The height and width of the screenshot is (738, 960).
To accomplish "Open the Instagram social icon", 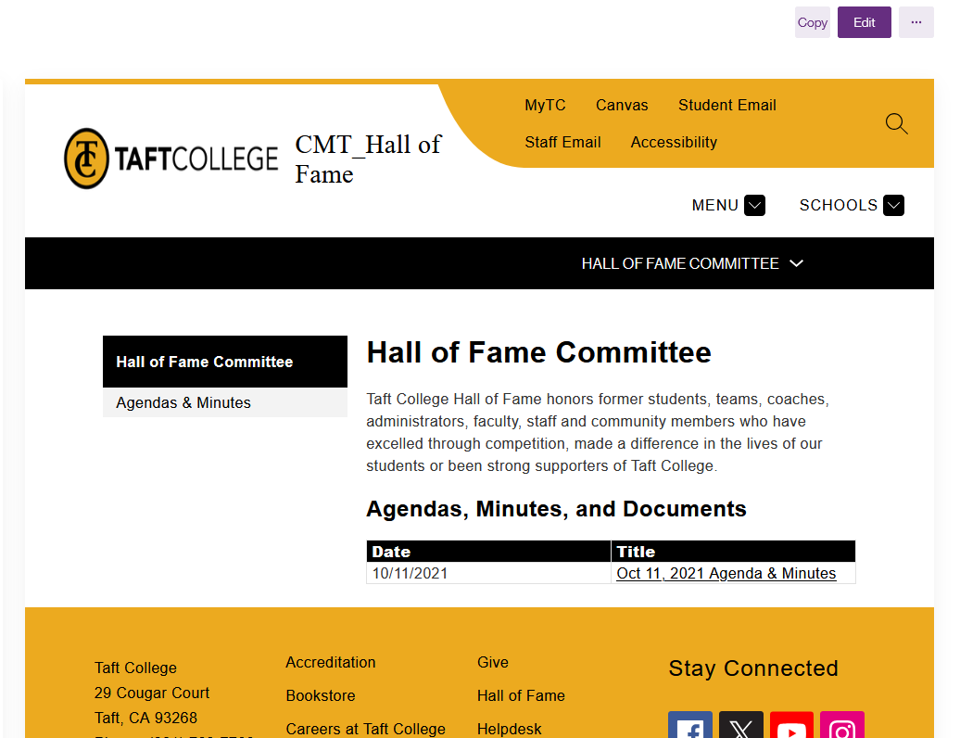I will 841,724.
